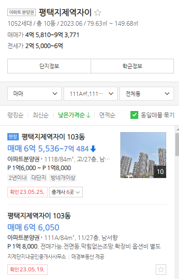This screenshot has width=179, height=279.
Task: Open 학군정보 button
Action: point(132,66)
